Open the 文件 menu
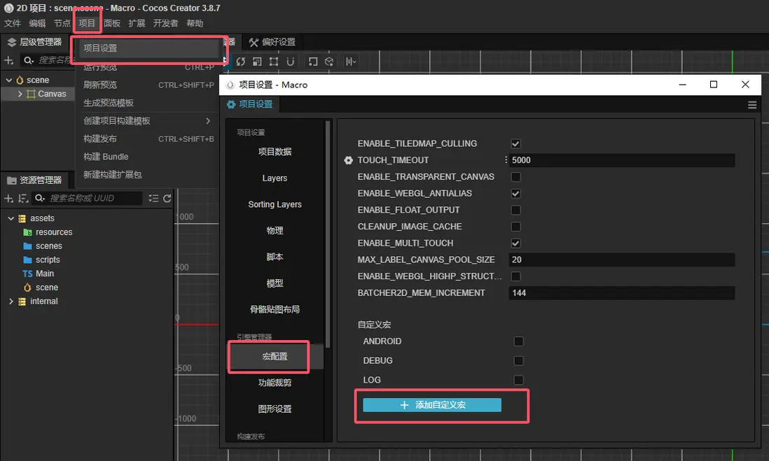Image resolution: width=769 pixels, height=461 pixels. click(13, 24)
